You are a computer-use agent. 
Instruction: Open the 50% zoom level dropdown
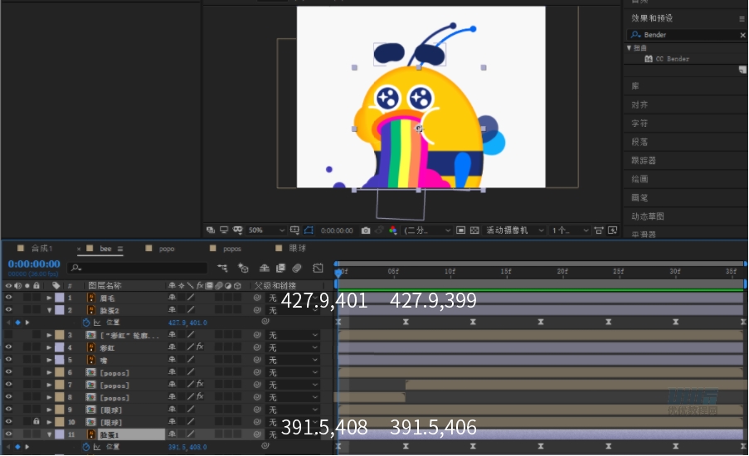266,230
